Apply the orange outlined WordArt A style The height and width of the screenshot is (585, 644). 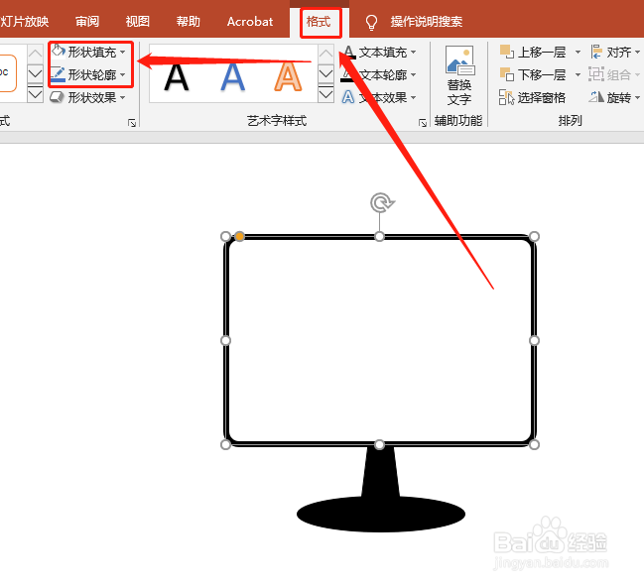click(x=288, y=76)
